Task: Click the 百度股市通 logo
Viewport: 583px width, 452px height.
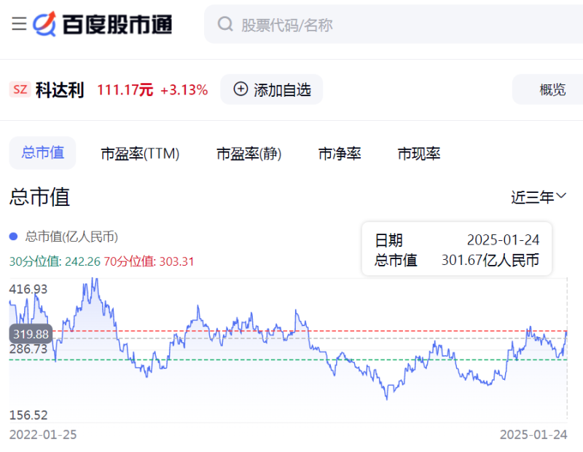Action: [x=103, y=24]
